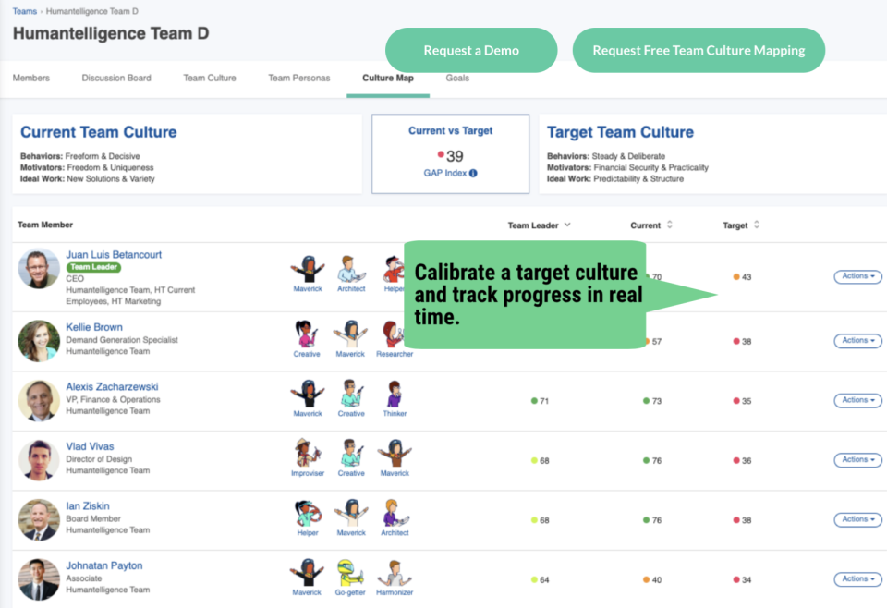
Task: Click Alexis Zacharzewski's profile photo
Action: pyautogui.click(x=39, y=400)
